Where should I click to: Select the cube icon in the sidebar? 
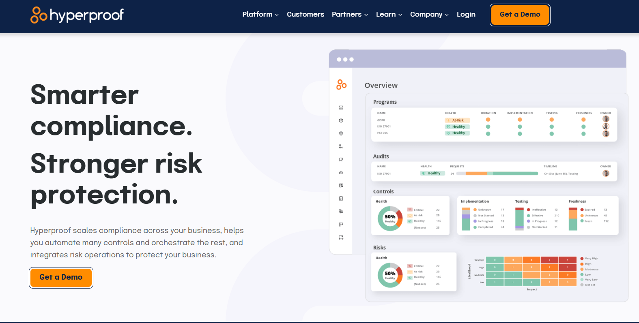(341, 120)
